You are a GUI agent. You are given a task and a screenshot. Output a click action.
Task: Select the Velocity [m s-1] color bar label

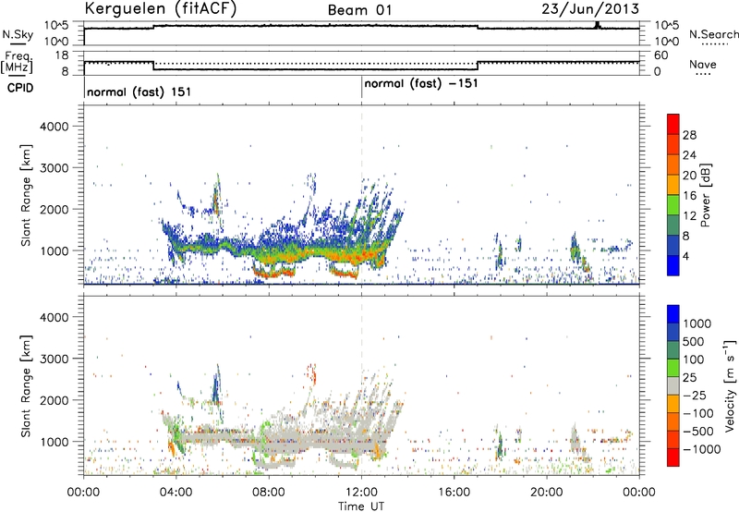tap(730, 386)
